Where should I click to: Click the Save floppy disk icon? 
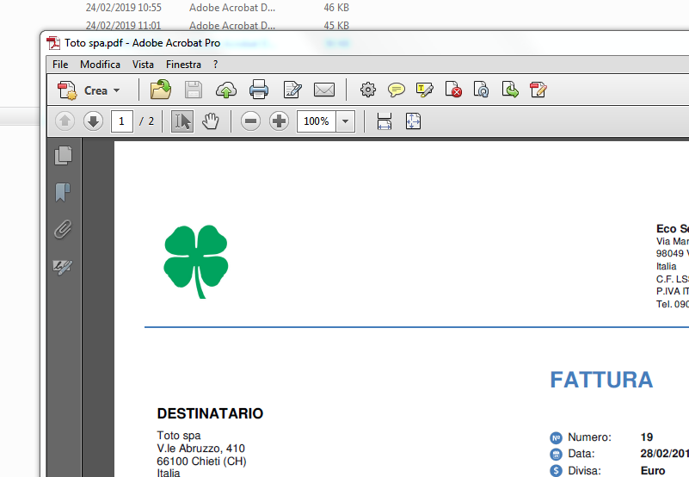click(x=194, y=90)
